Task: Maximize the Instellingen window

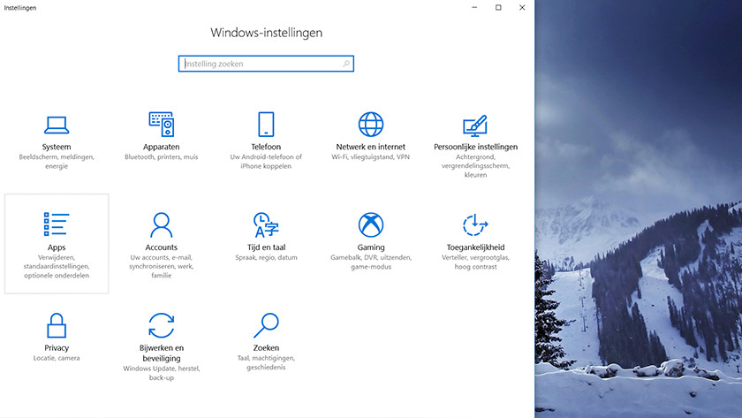Action: click(498, 7)
